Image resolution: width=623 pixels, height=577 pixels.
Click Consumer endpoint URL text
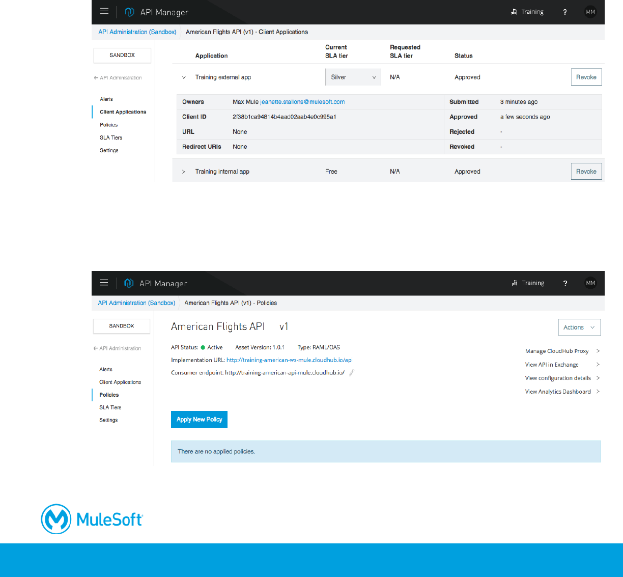[285, 373]
